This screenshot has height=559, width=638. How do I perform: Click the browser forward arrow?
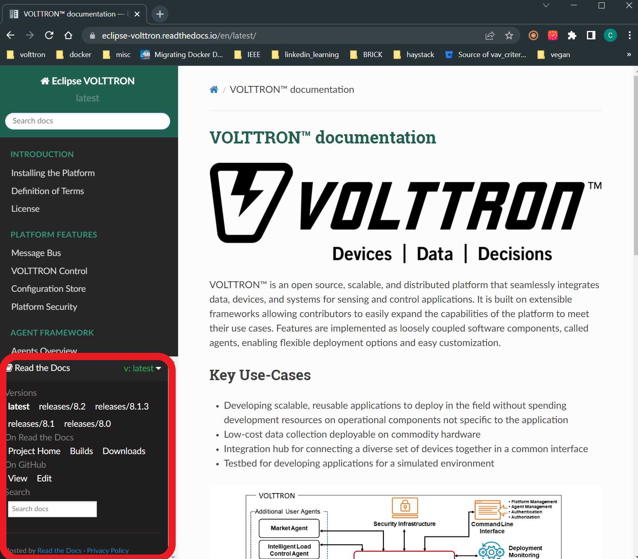(x=30, y=35)
